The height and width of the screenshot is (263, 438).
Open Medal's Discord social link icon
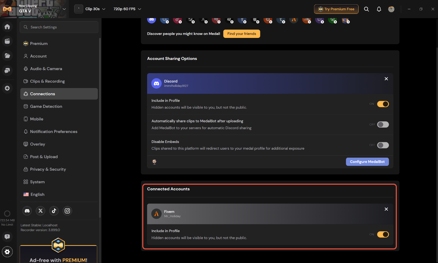coord(27,211)
